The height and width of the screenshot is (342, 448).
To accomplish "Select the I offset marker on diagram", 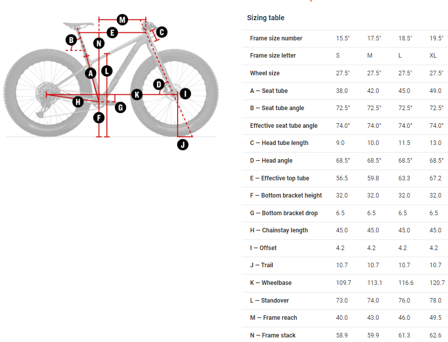I will point(185,93).
